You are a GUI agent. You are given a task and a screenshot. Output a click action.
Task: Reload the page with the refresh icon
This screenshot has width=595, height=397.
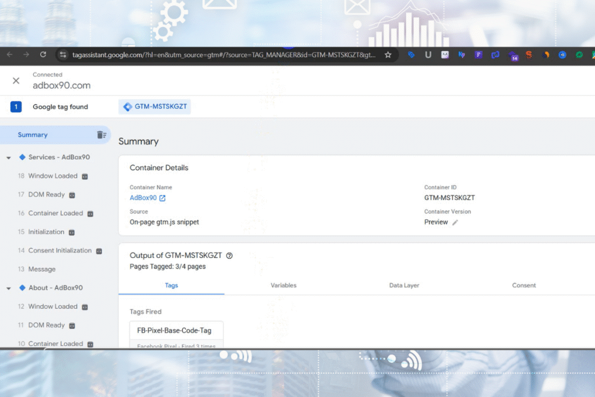pyautogui.click(x=43, y=55)
